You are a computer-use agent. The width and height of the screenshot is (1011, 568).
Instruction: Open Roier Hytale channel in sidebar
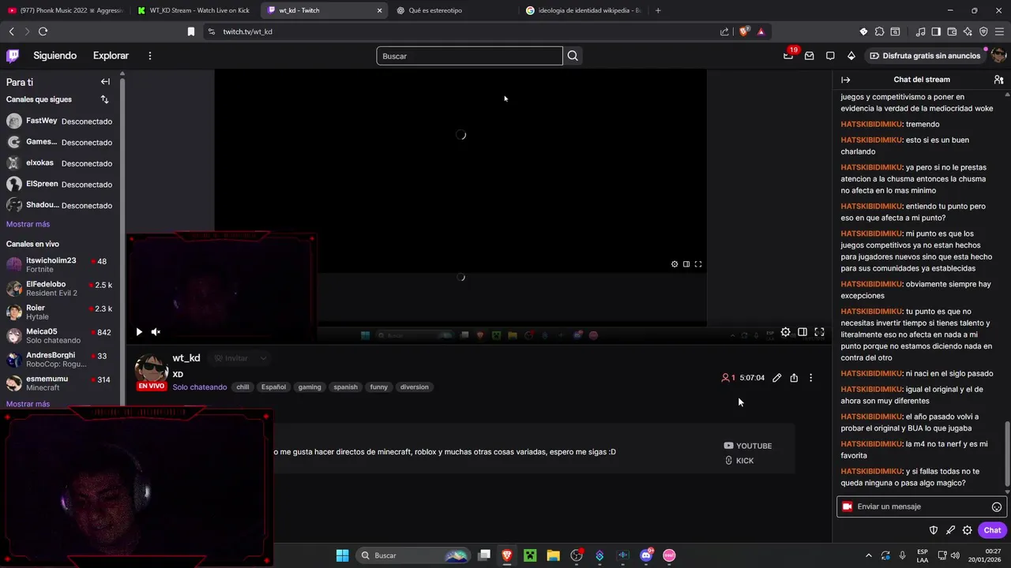[61, 312]
